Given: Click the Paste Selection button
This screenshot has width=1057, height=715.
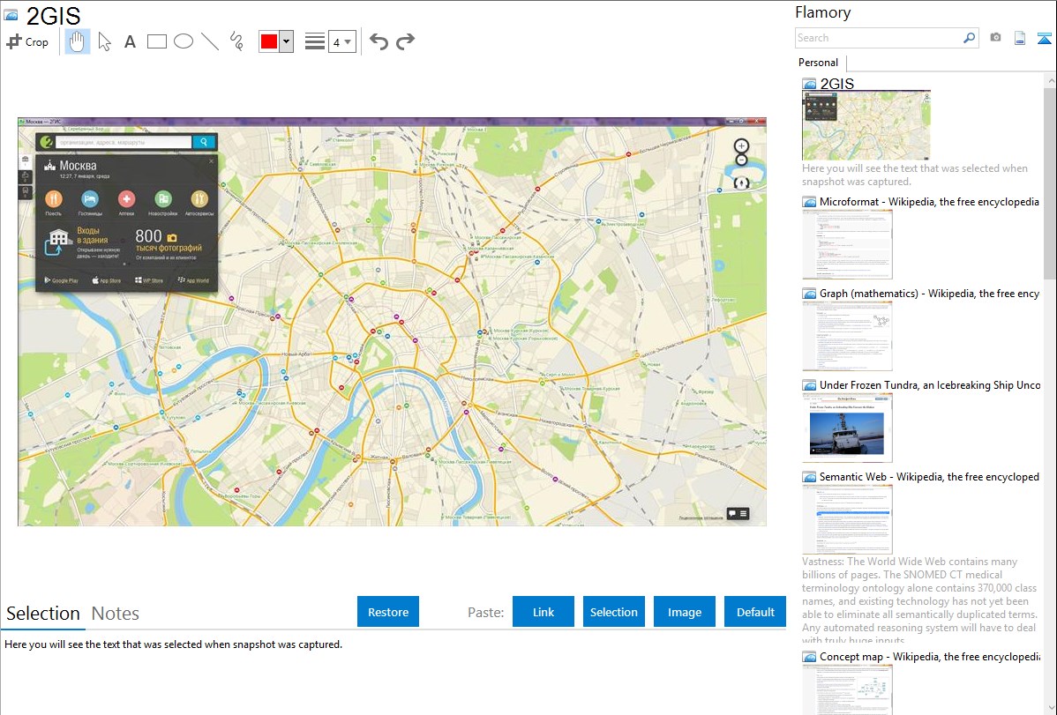Looking at the screenshot, I should pyautogui.click(x=613, y=612).
